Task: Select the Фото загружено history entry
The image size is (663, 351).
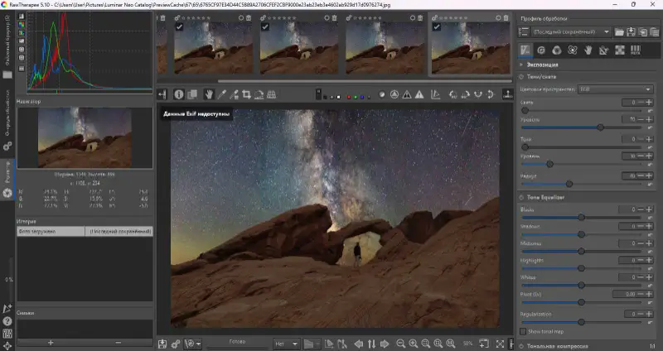Action: 51,232
